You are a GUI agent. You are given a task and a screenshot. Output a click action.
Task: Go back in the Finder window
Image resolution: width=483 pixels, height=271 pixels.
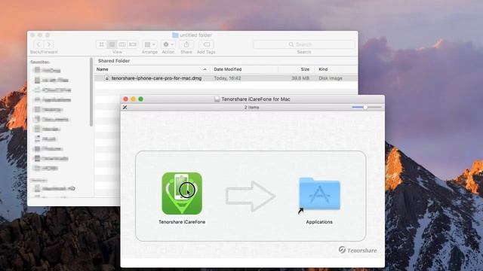tap(38, 44)
